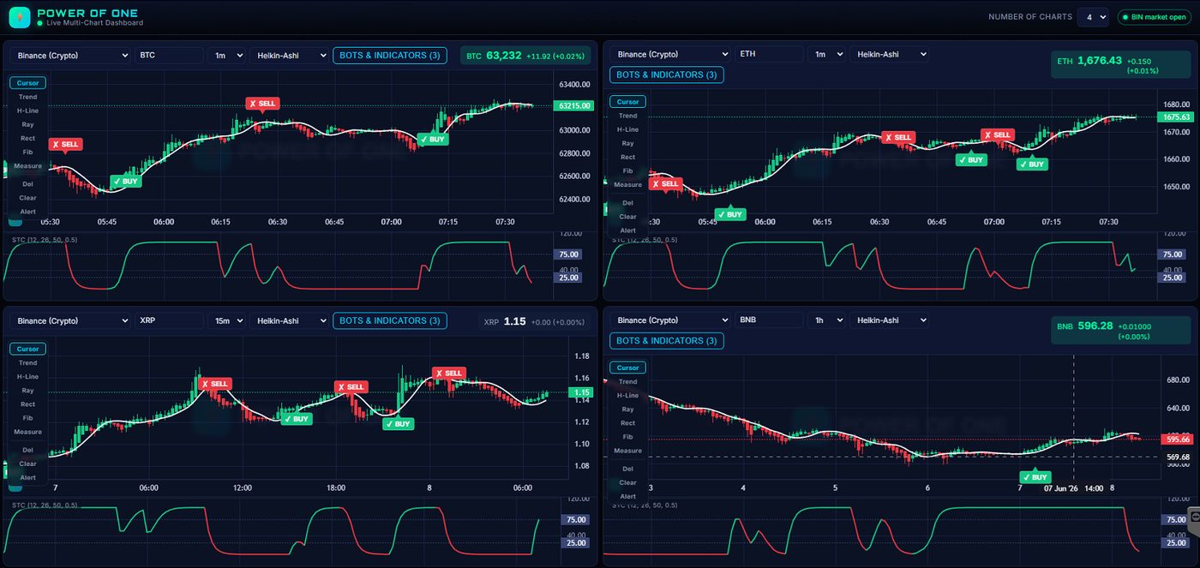The height and width of the screenshot is (568, 1200).
Task: Select the Measure tool in the BTC chart
Action: (27, 165)
